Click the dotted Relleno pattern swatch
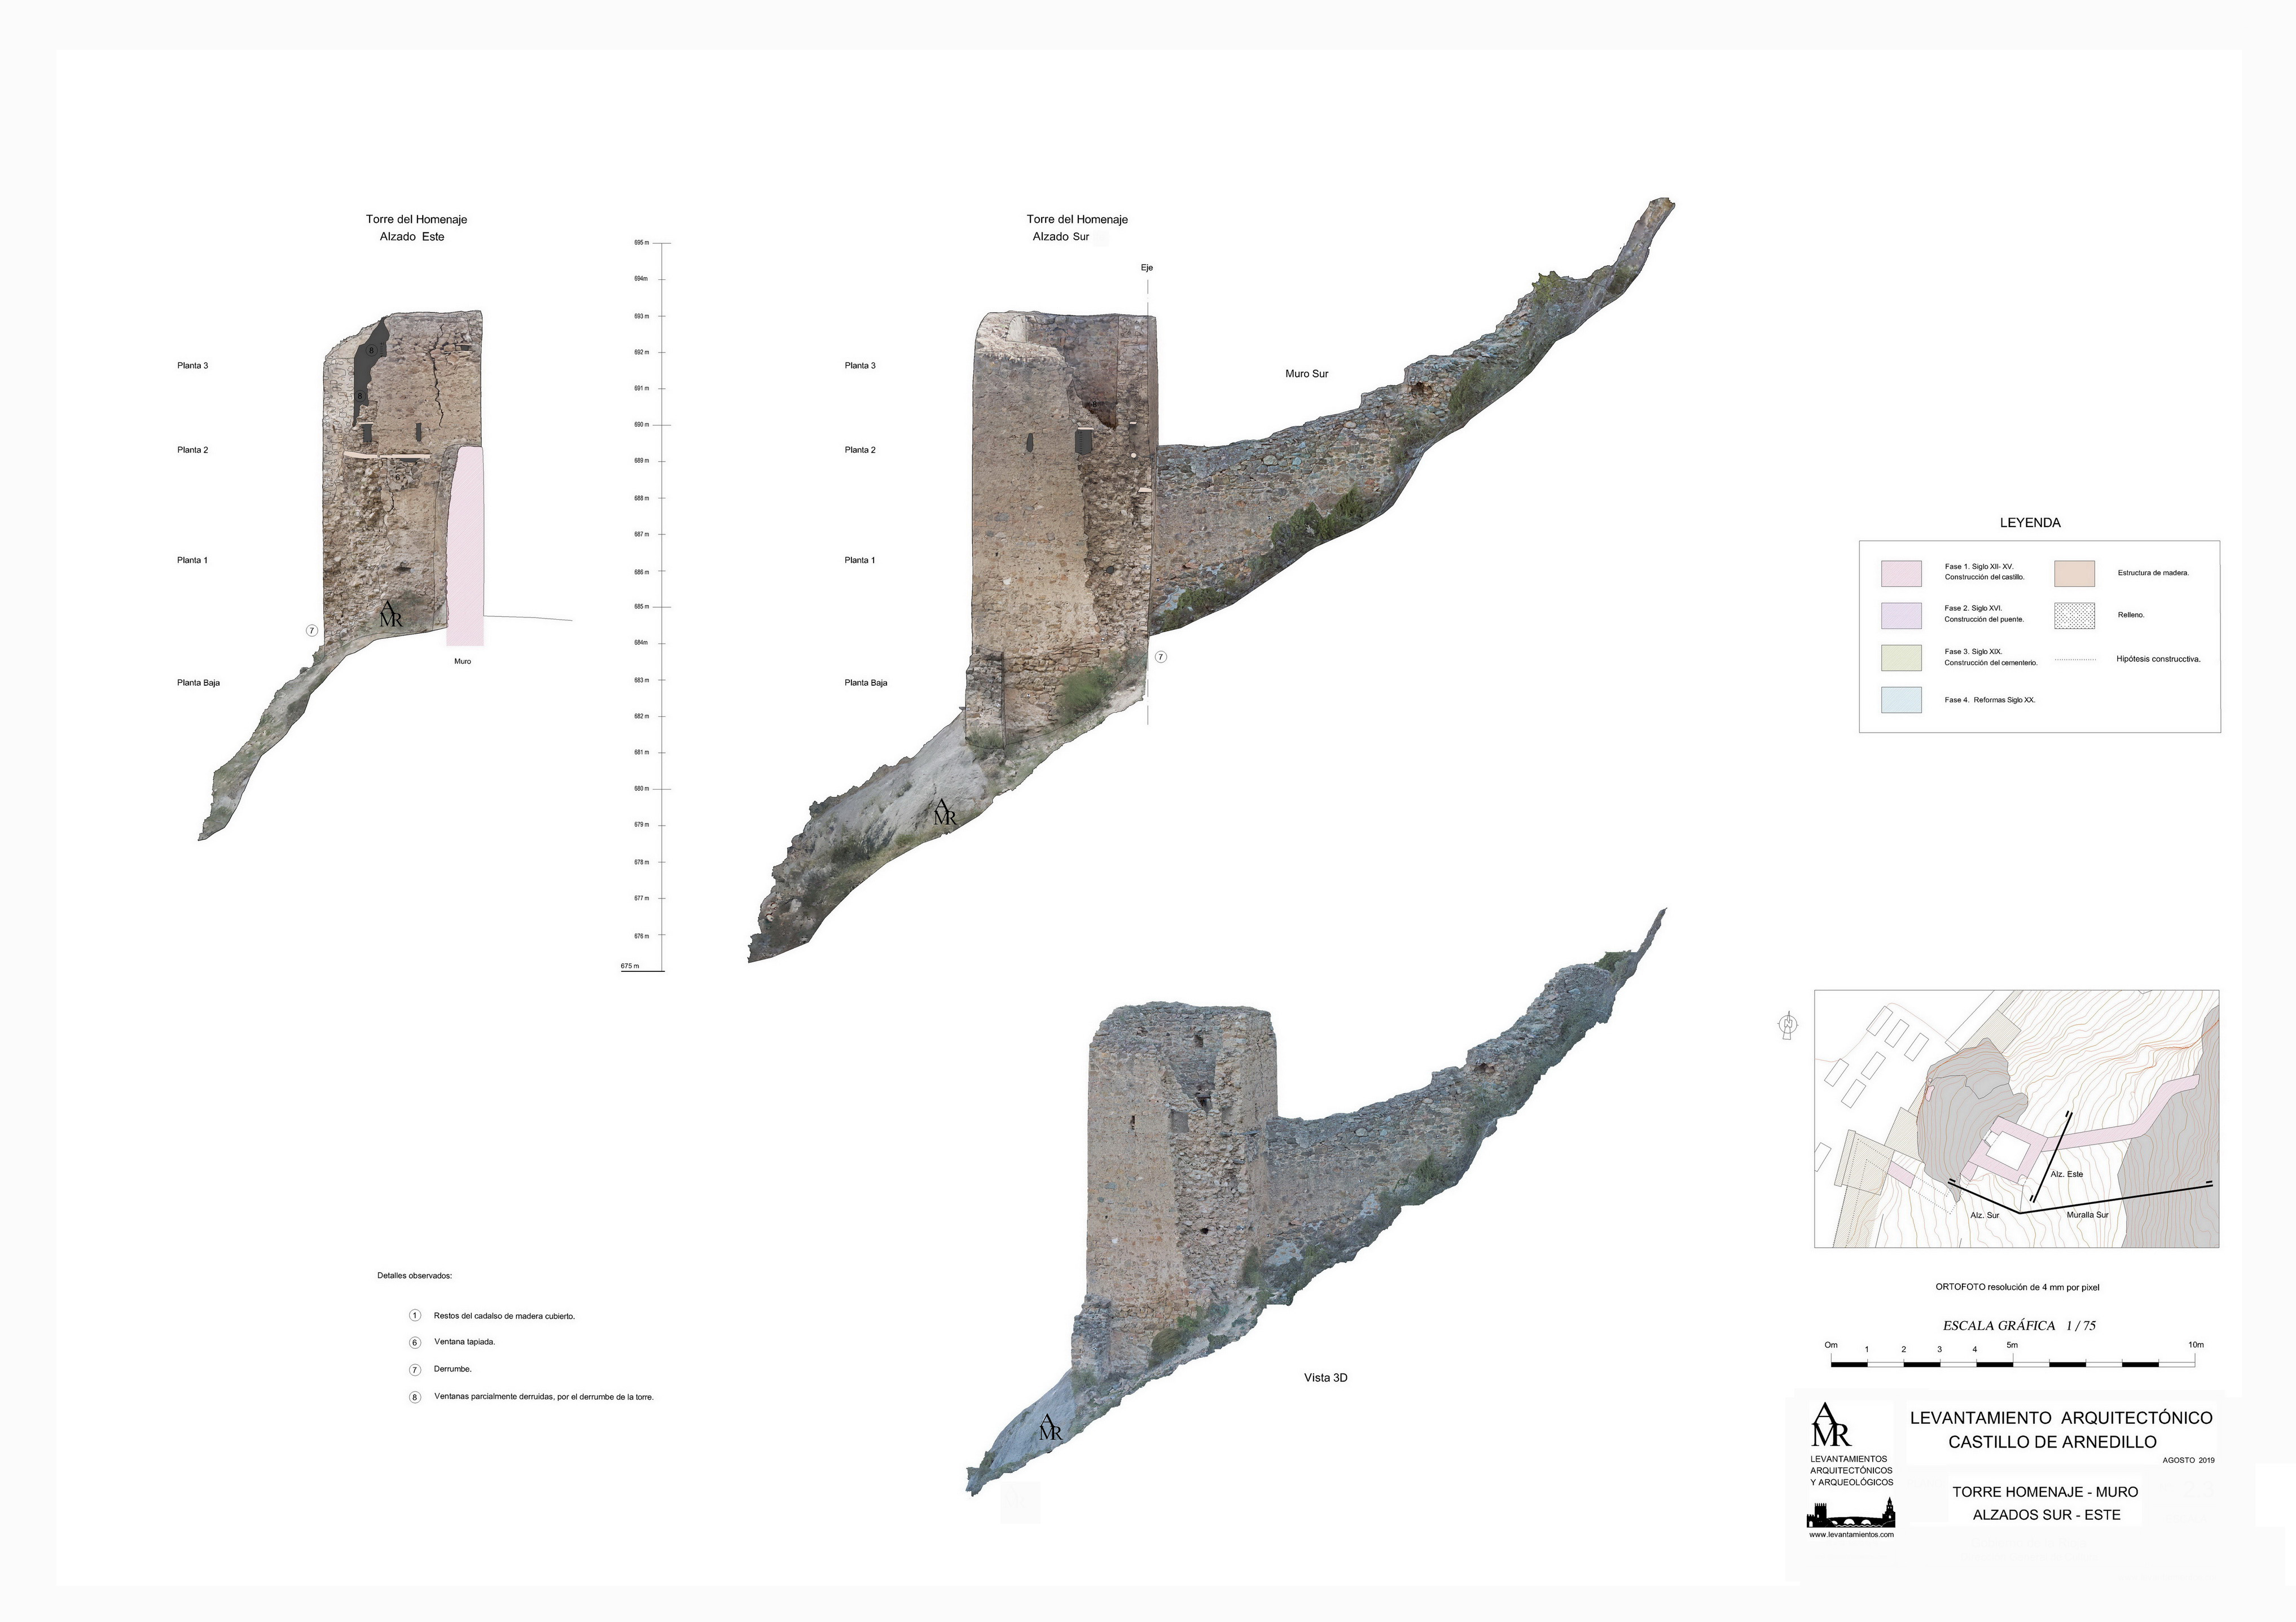Viewport: 2296px width, 1622px height. [x=2074, y=615]
